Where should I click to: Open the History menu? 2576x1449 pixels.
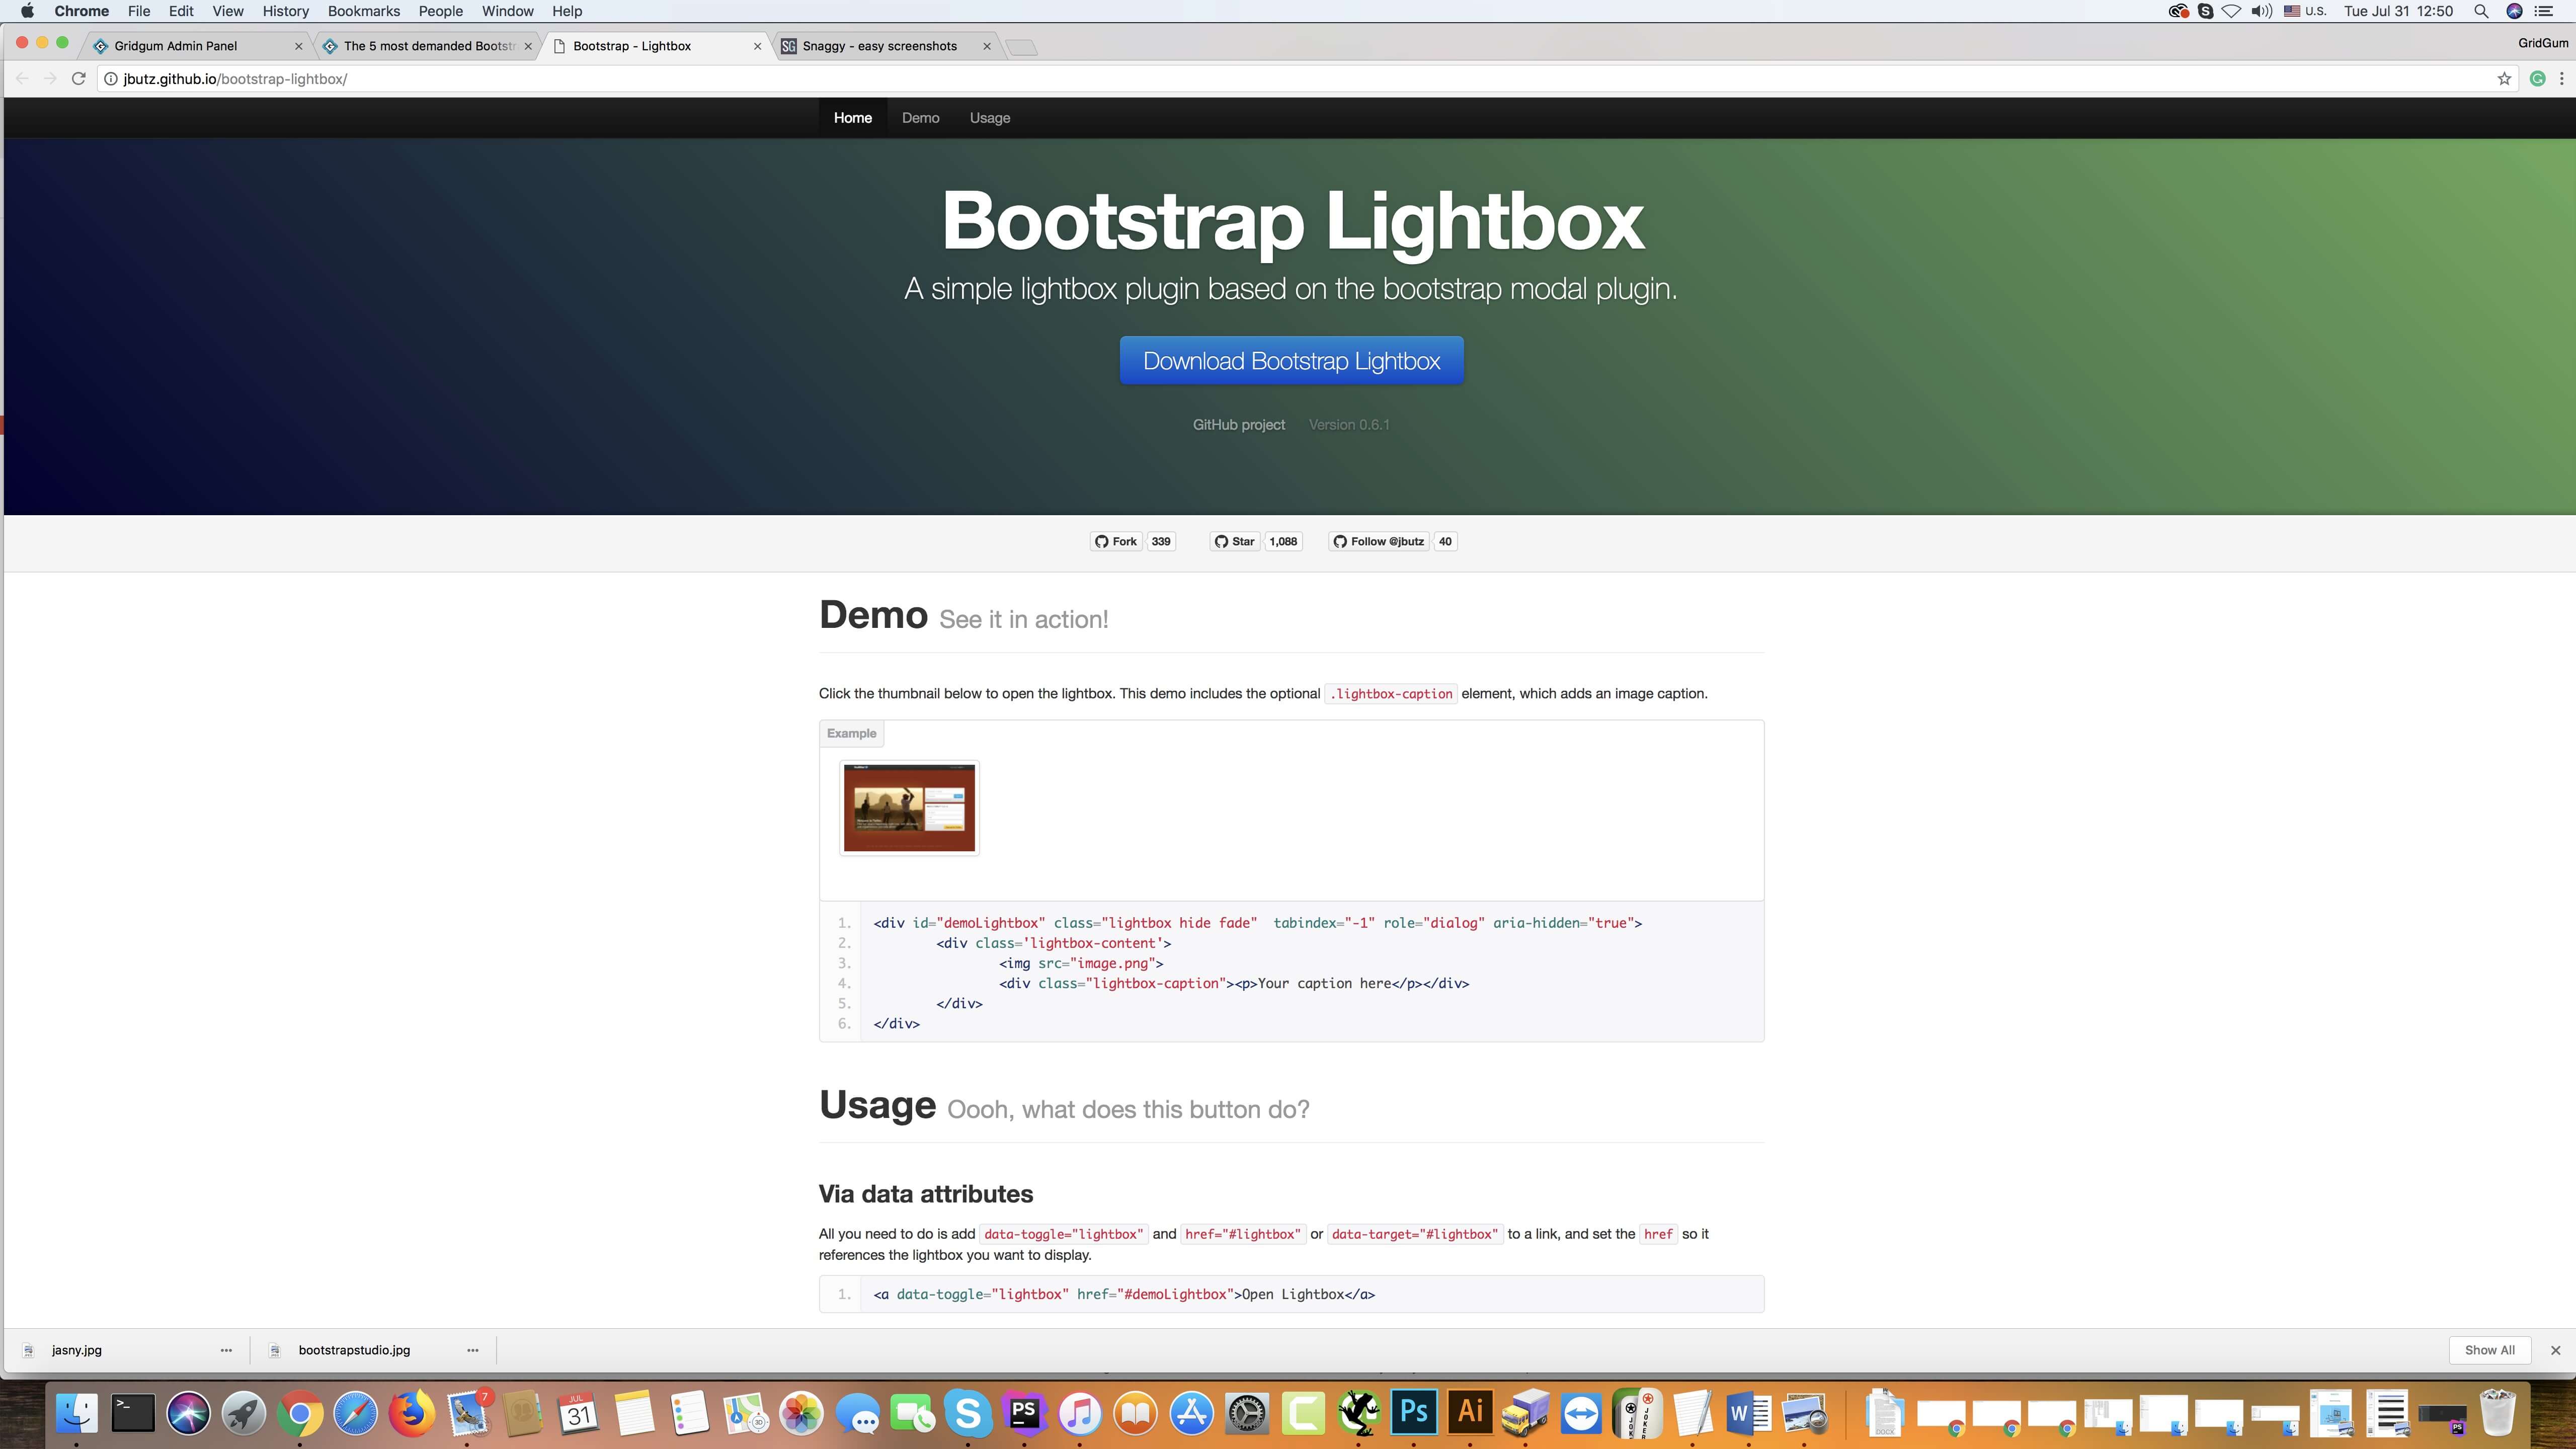point(285,11)
